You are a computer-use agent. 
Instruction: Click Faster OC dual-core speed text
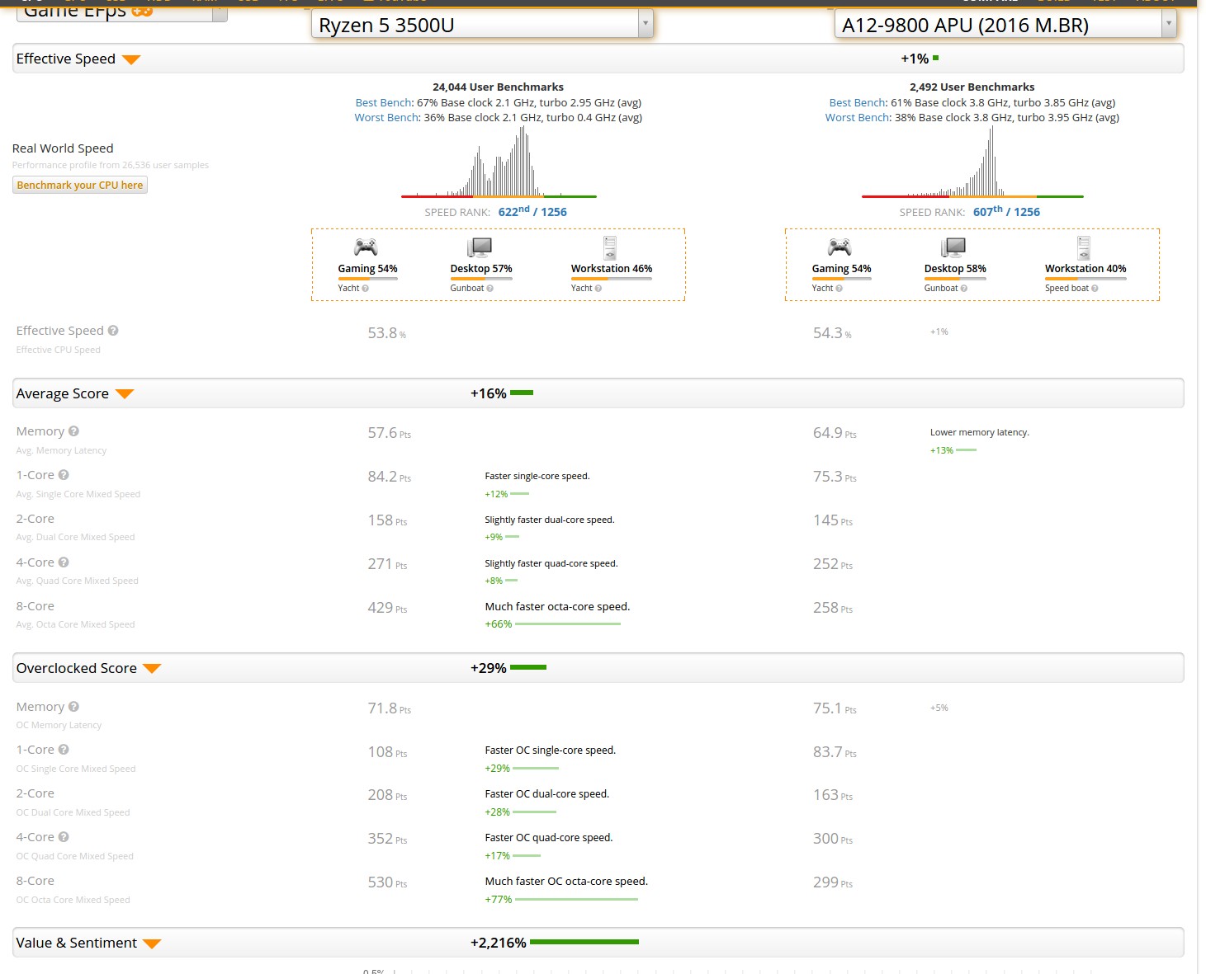(x=546, y=793)
